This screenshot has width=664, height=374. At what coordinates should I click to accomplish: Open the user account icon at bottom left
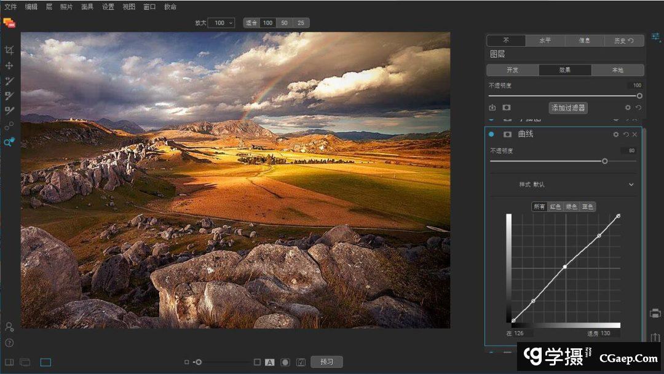coord(9,327)
